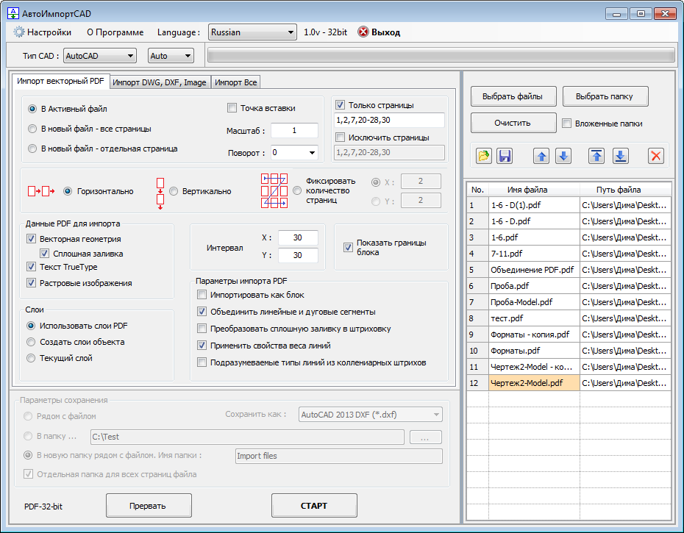This screenshot has width=684, height=533.
Task: Select file row Объединение PDF.pdf
Action: point(569,270)
